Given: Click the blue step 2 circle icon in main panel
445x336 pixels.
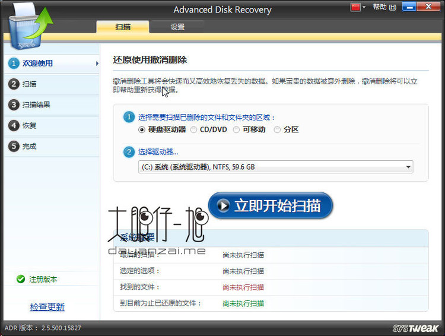Looking at the screenshot, I should 129,152.
